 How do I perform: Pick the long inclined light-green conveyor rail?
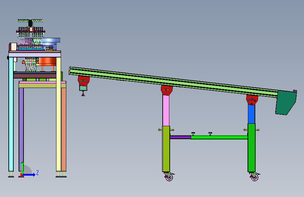coord(173,82)
